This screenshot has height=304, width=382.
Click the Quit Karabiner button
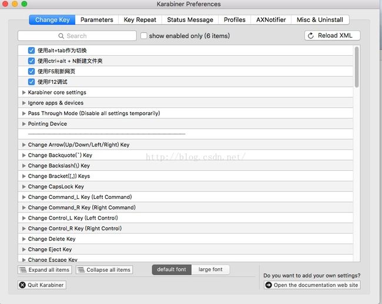click(x=42, y=285)
